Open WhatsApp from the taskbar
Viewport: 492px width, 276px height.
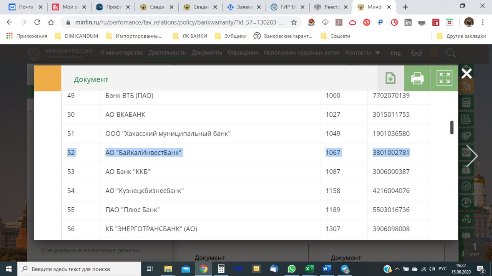[x=292, y=269]
